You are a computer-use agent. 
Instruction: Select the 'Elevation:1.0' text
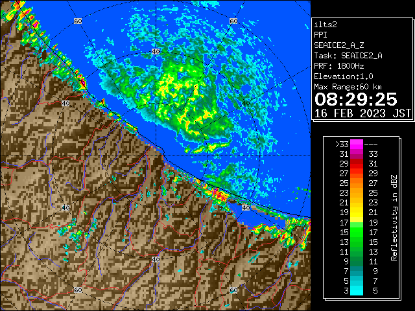pos(344,76)
